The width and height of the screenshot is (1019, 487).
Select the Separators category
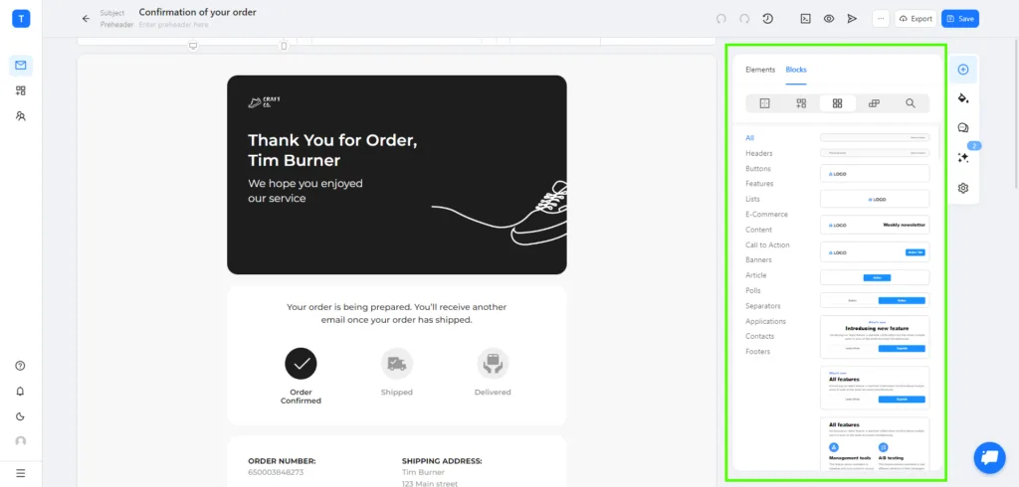click(x=763, y=306)
